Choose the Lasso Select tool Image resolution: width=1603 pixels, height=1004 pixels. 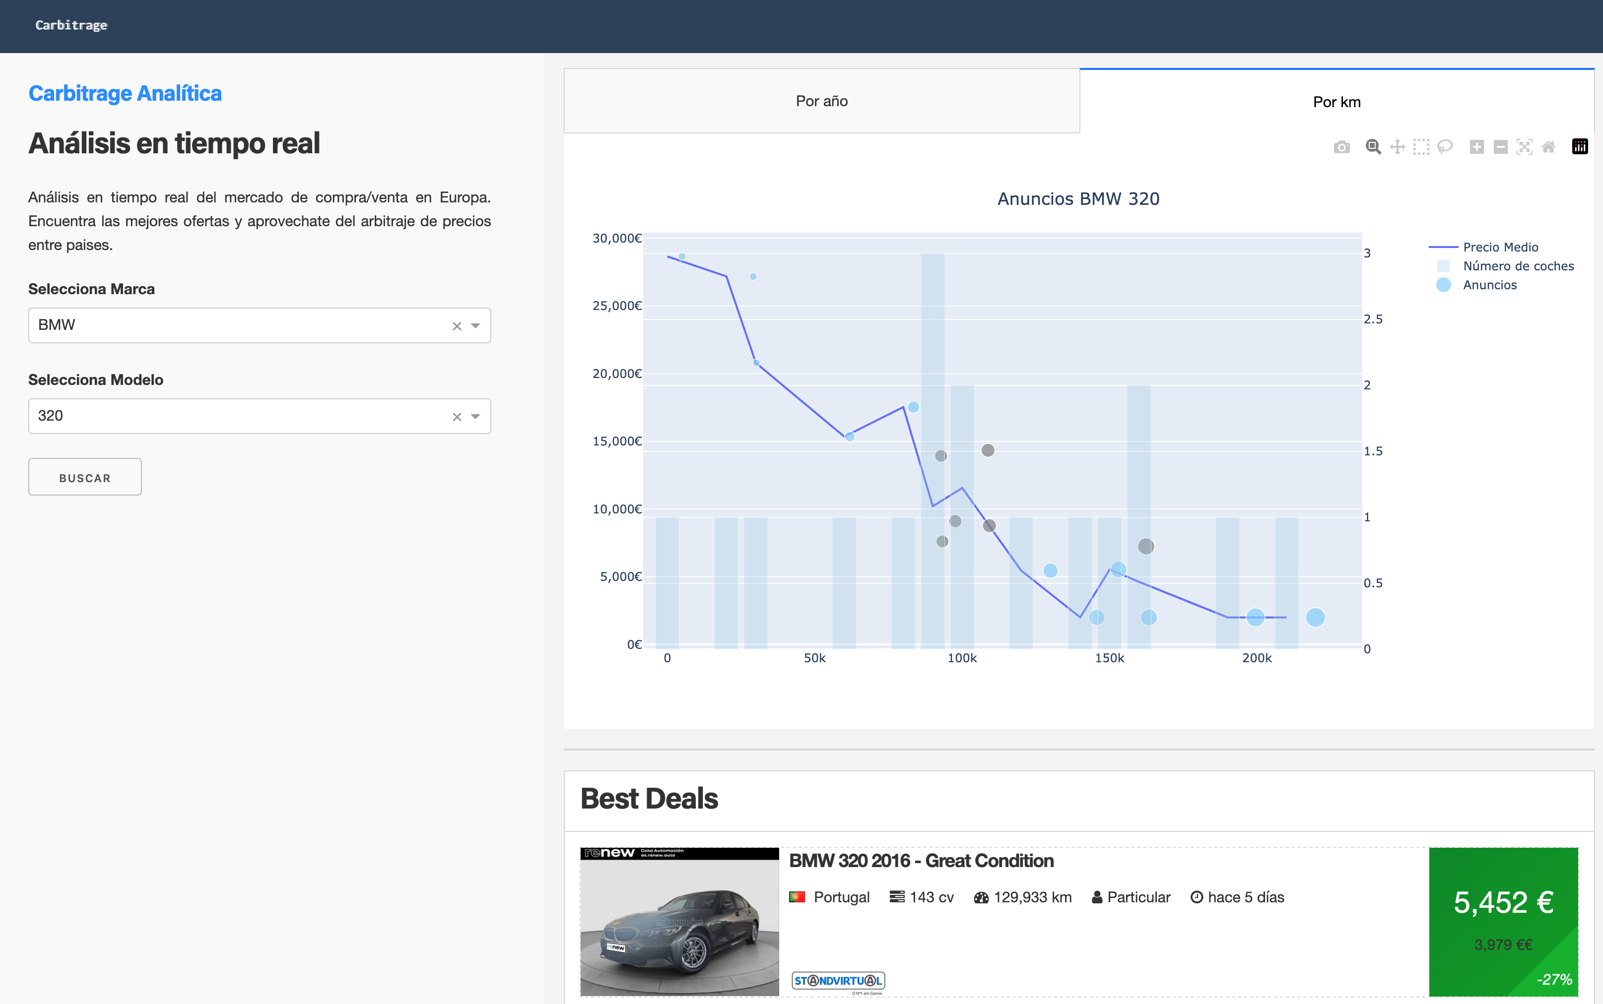(1445, 147)
